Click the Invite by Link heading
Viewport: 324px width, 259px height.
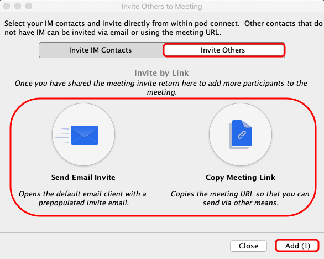coord(161,73)
